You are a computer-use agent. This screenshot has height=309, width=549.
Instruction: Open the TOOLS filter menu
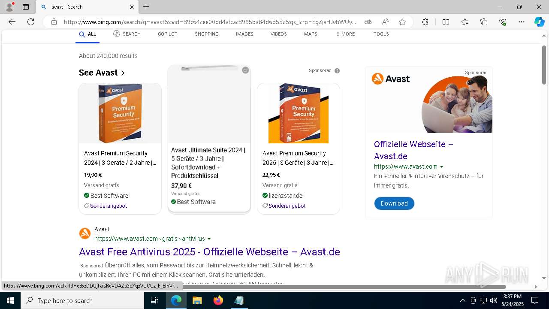[x=381, y=34]
